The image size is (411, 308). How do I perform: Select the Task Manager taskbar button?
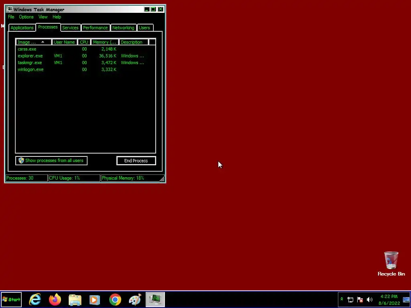tap(155, 299)
